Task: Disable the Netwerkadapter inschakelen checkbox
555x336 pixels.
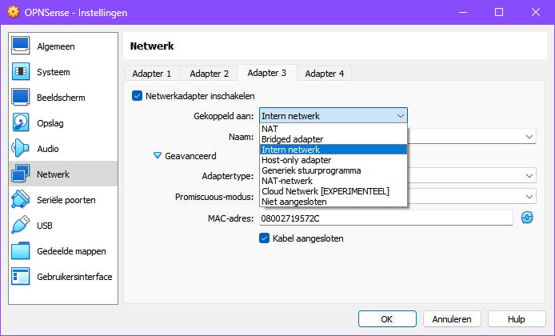Action: [138, 96]
